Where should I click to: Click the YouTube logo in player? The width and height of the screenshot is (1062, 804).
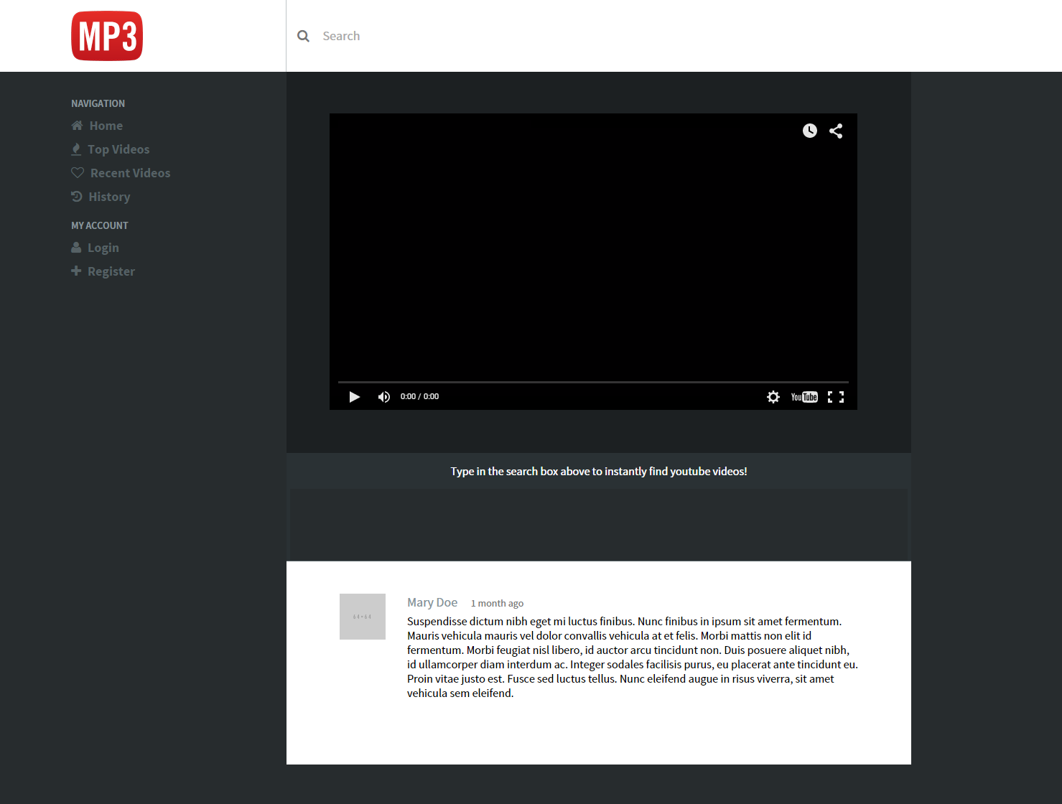(804, 397)
